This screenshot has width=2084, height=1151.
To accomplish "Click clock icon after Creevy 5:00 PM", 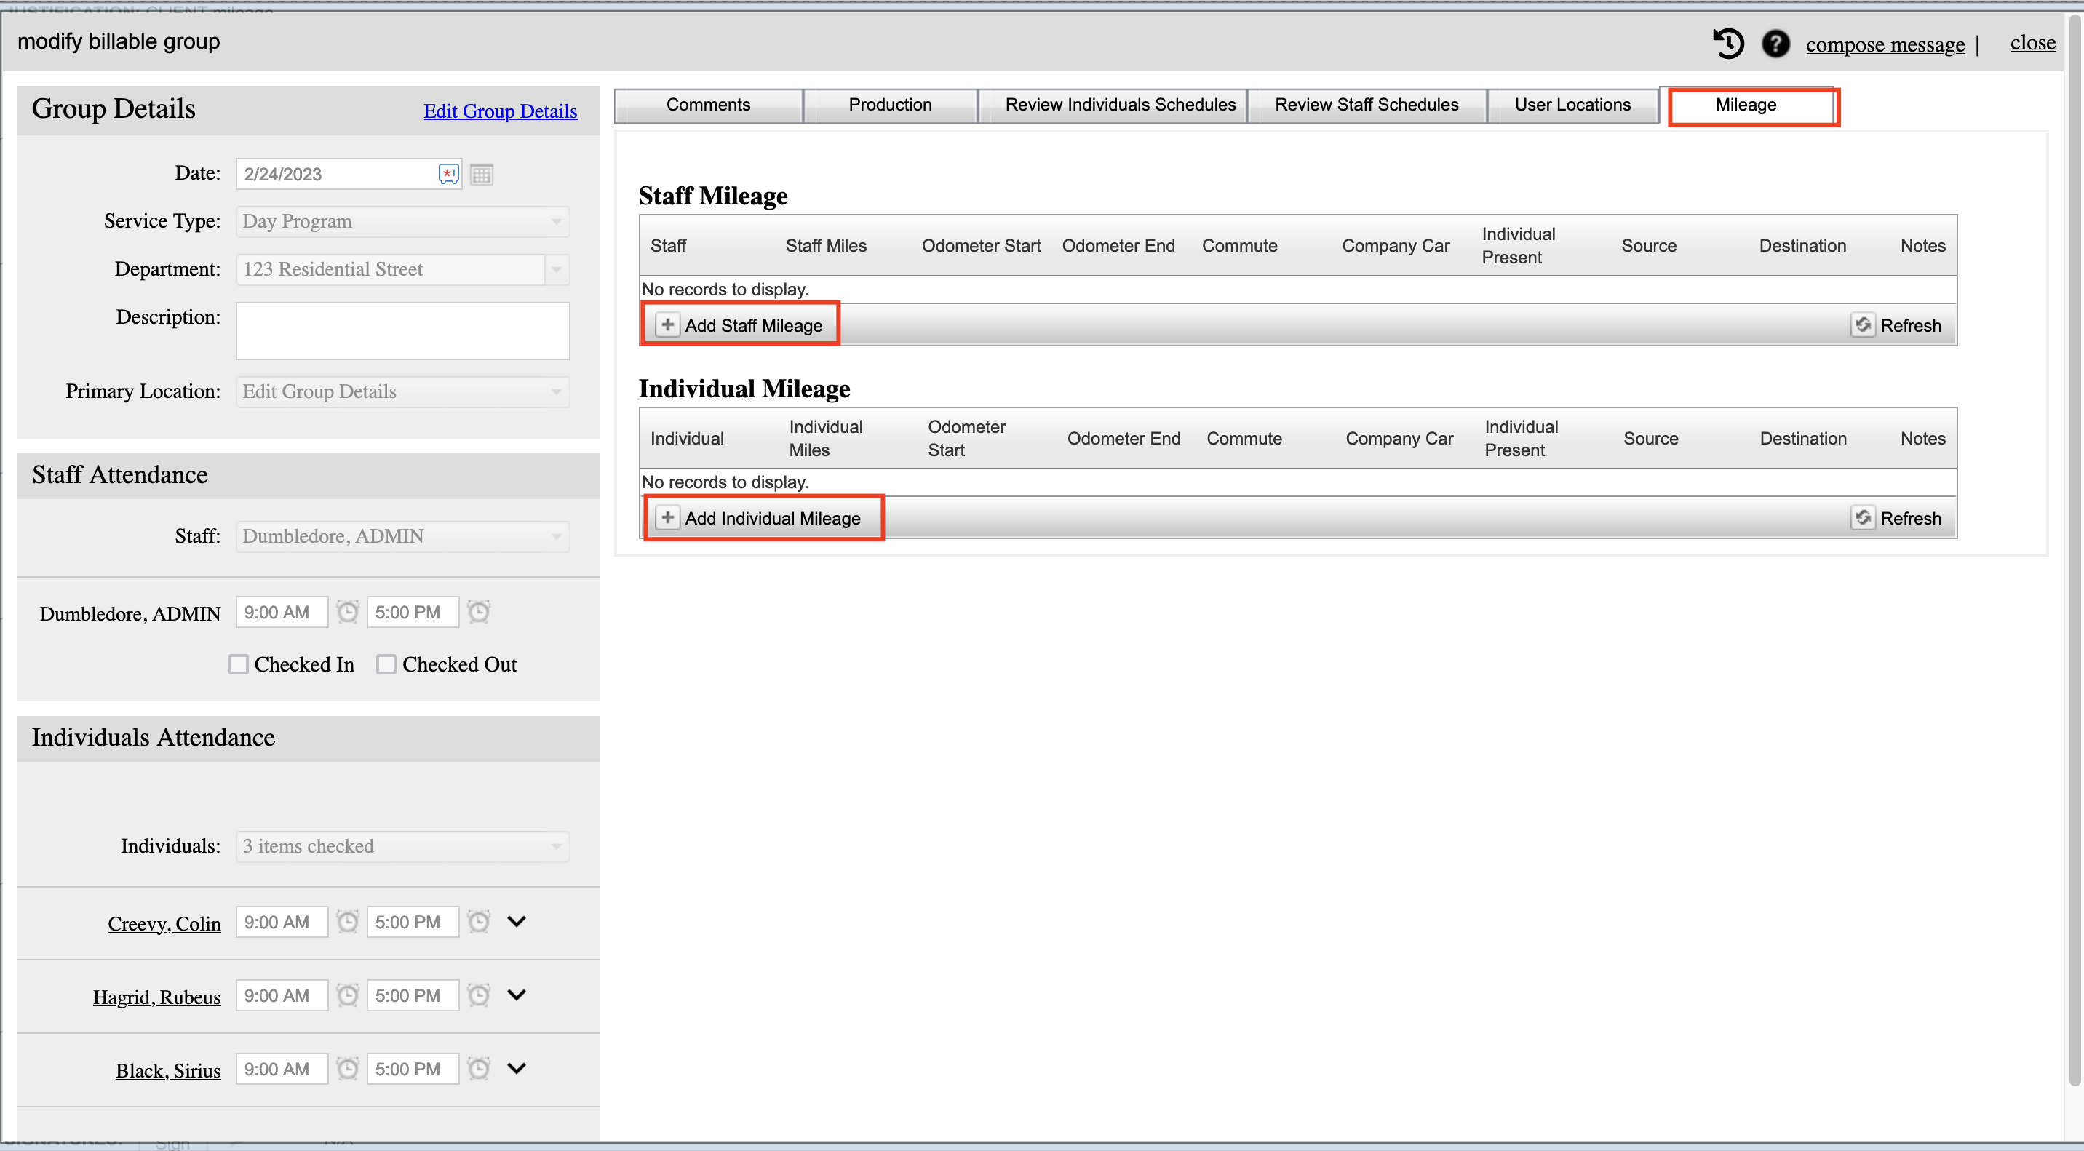I will 479,921.
